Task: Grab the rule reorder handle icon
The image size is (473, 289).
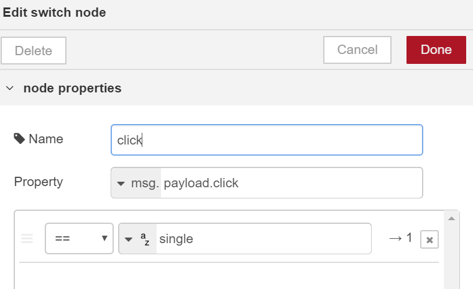Action: tap(27, 238)
